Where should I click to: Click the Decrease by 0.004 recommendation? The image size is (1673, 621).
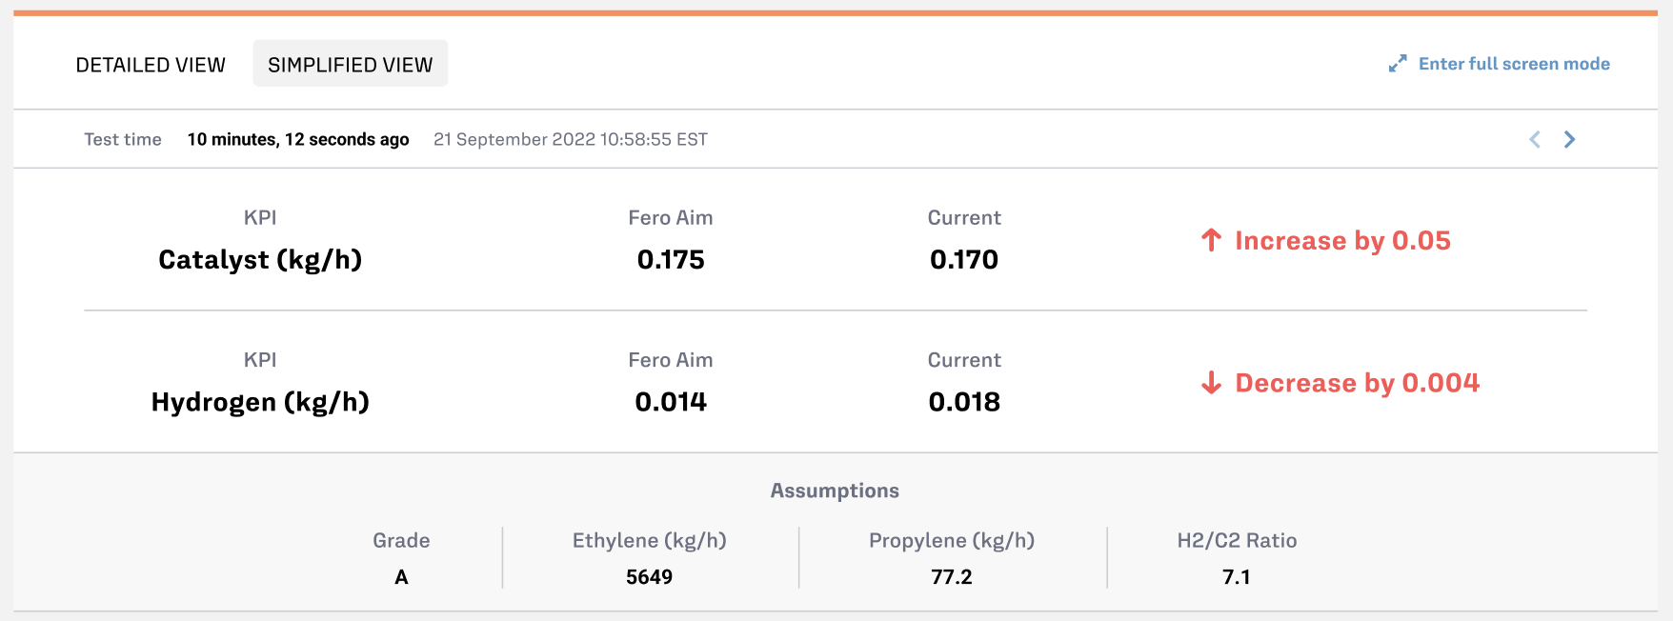1357,383
